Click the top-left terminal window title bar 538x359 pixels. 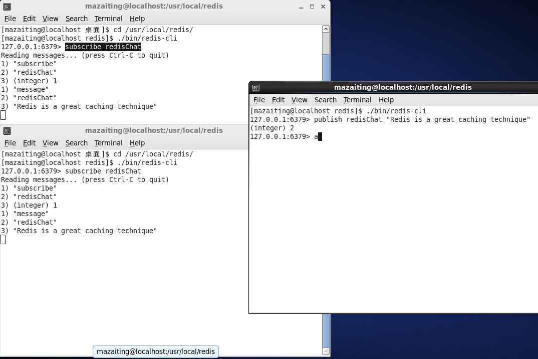[154, 6]
